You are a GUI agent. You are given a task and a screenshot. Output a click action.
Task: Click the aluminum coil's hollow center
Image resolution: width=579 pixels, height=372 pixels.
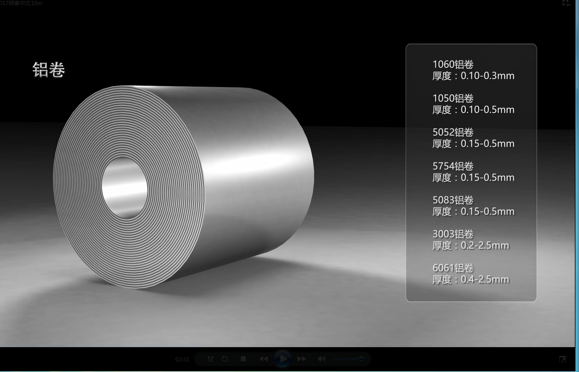point(125,188)
